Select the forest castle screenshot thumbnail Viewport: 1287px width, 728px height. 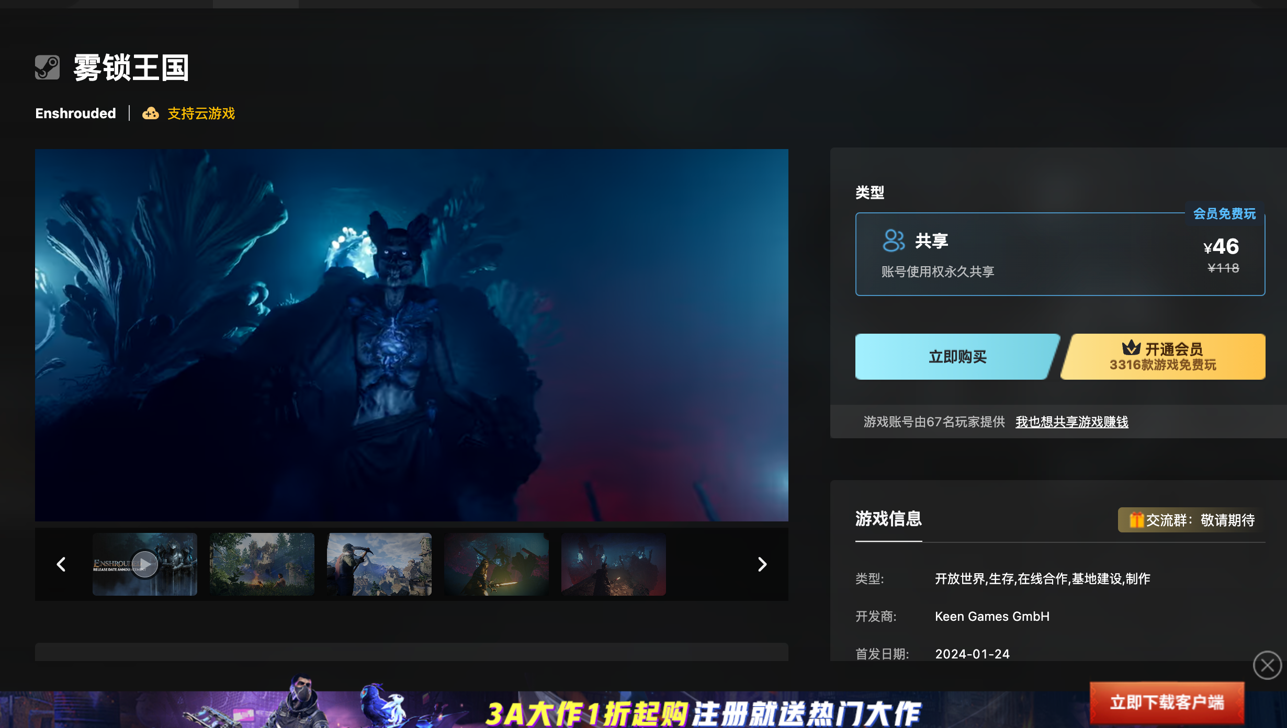pyautogui.click(x=262, y=564)
